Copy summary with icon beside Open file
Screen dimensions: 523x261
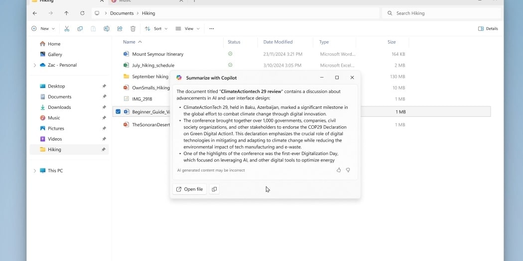coord(214,189)
